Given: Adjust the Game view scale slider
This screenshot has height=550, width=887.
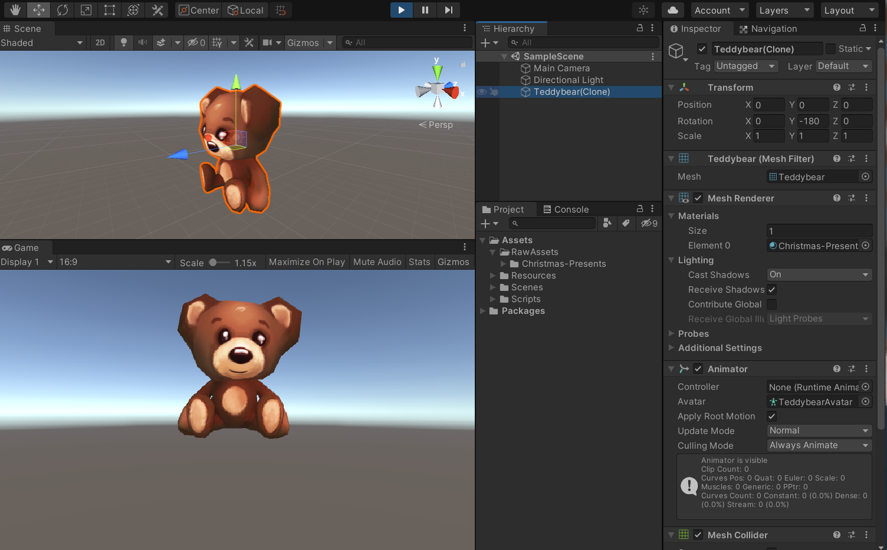Looking at the screenshot, I should click(x=213, y=262).
